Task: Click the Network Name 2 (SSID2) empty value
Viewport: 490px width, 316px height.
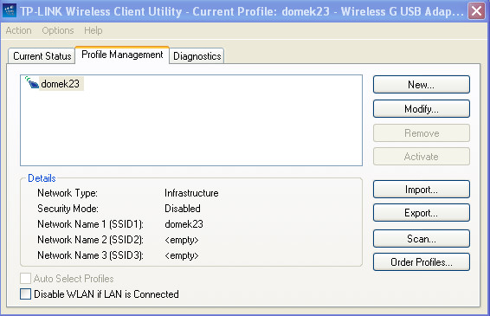Action: coord(182,240)
